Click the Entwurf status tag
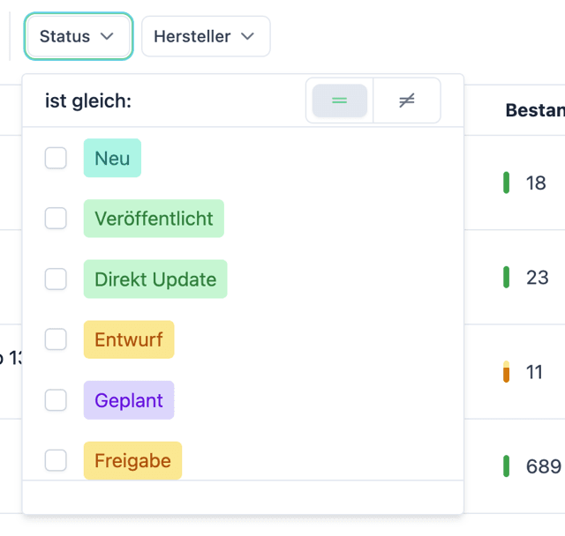 (x=129, y=339)
